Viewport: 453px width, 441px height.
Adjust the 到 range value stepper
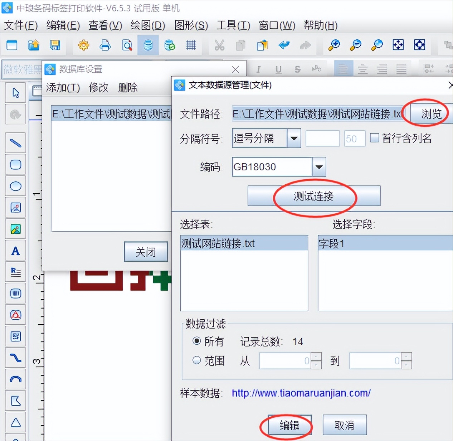click(406, 360)
